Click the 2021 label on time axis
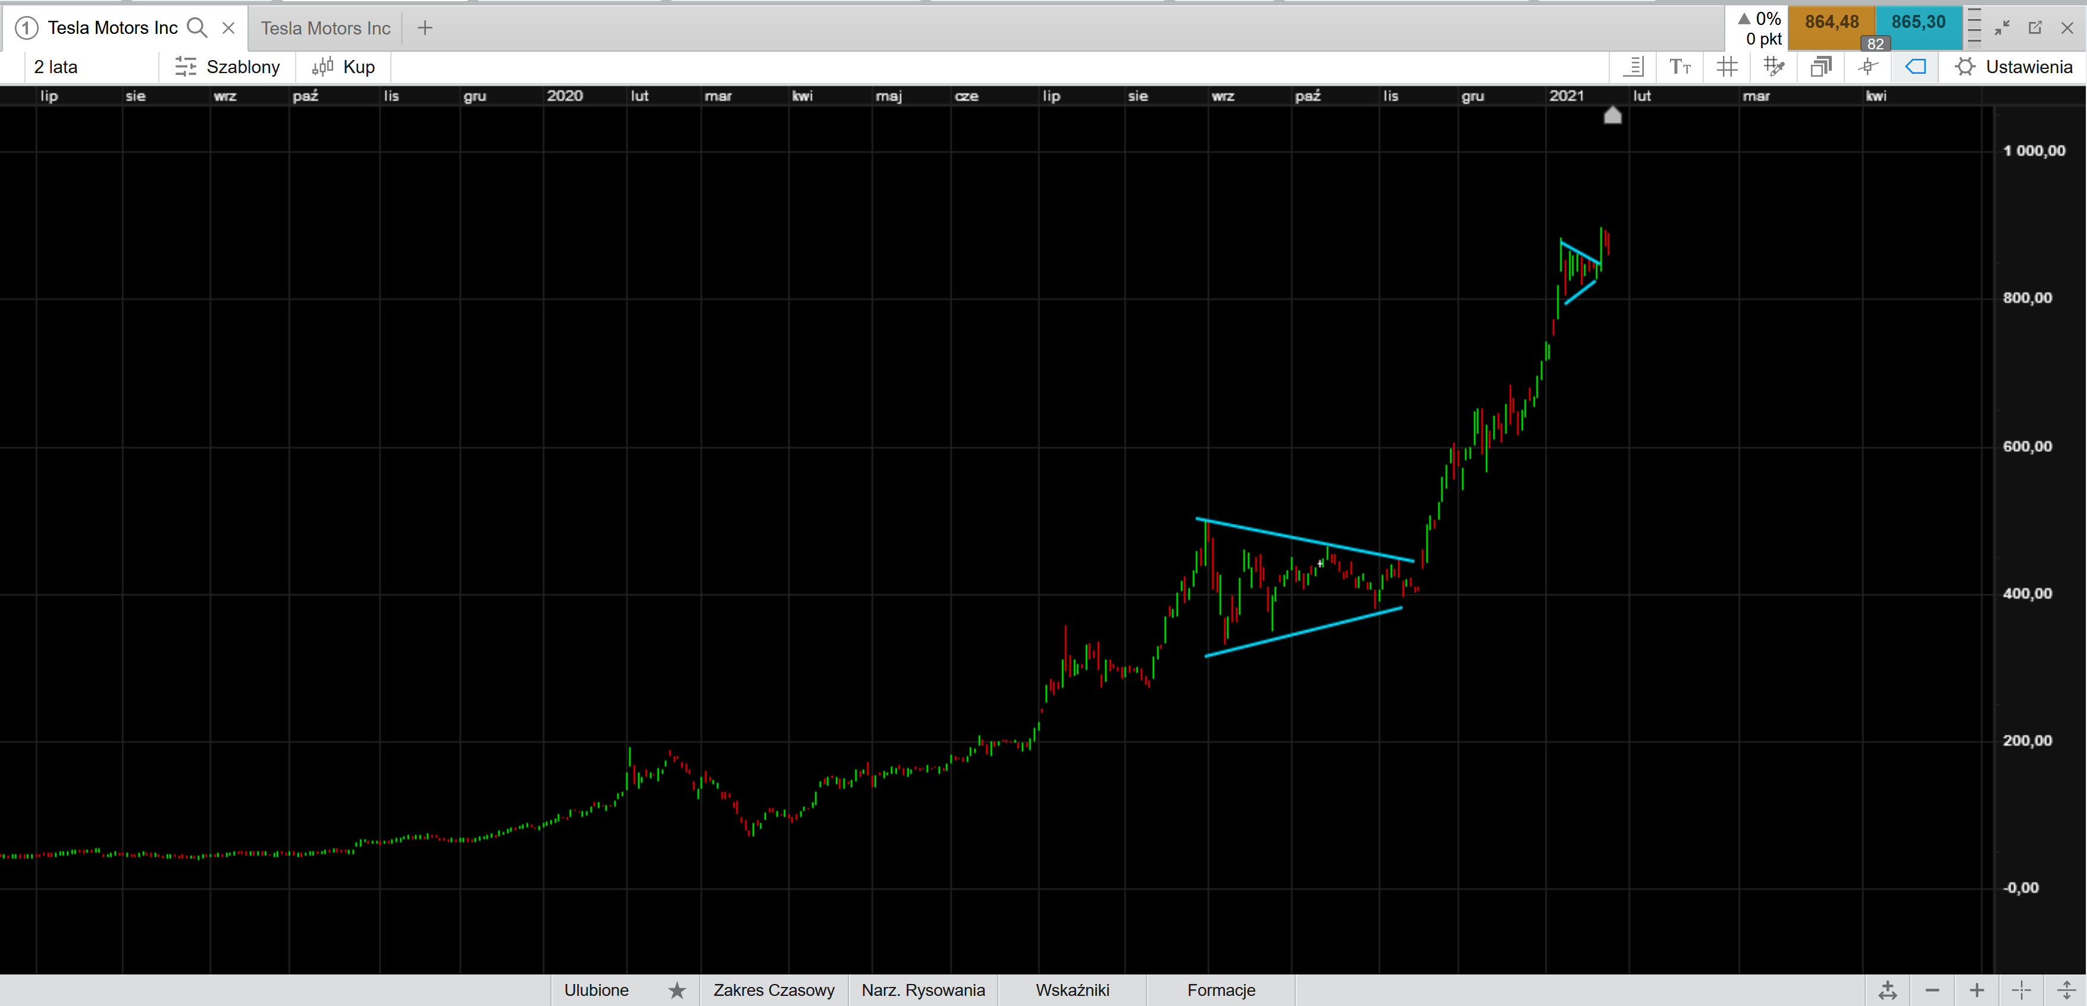Image resolution: width=2087 pixels, height=1006 pixels. click(1566, 96)
